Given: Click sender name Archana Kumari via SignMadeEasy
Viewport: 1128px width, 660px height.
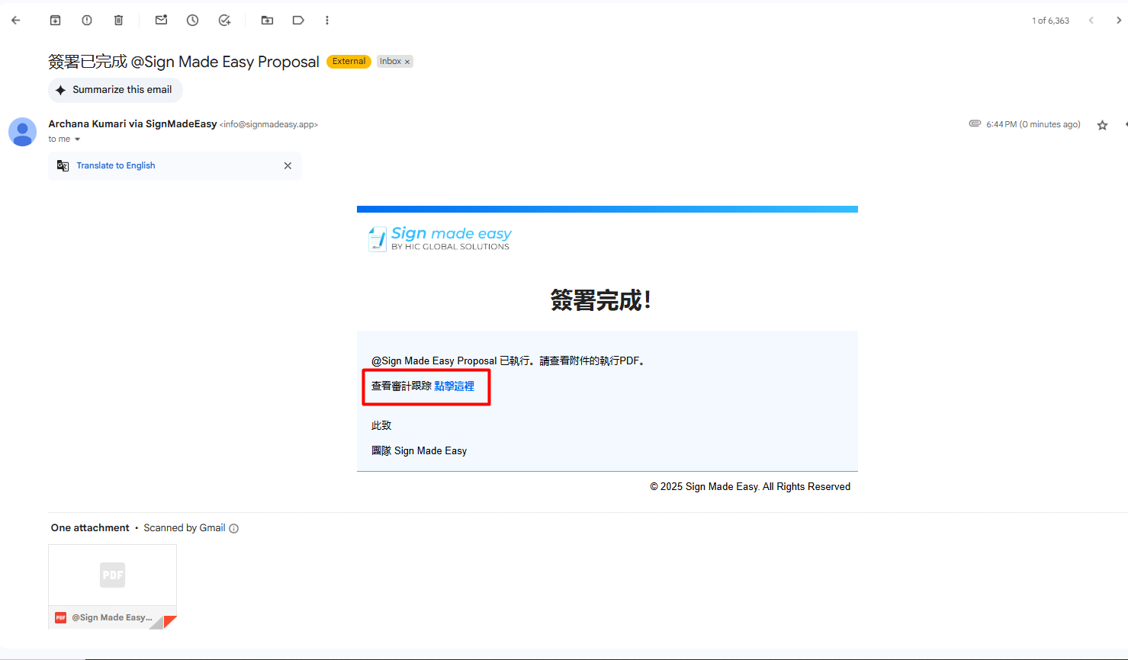Looking at the screenshot, I should [x=133, y=124].
